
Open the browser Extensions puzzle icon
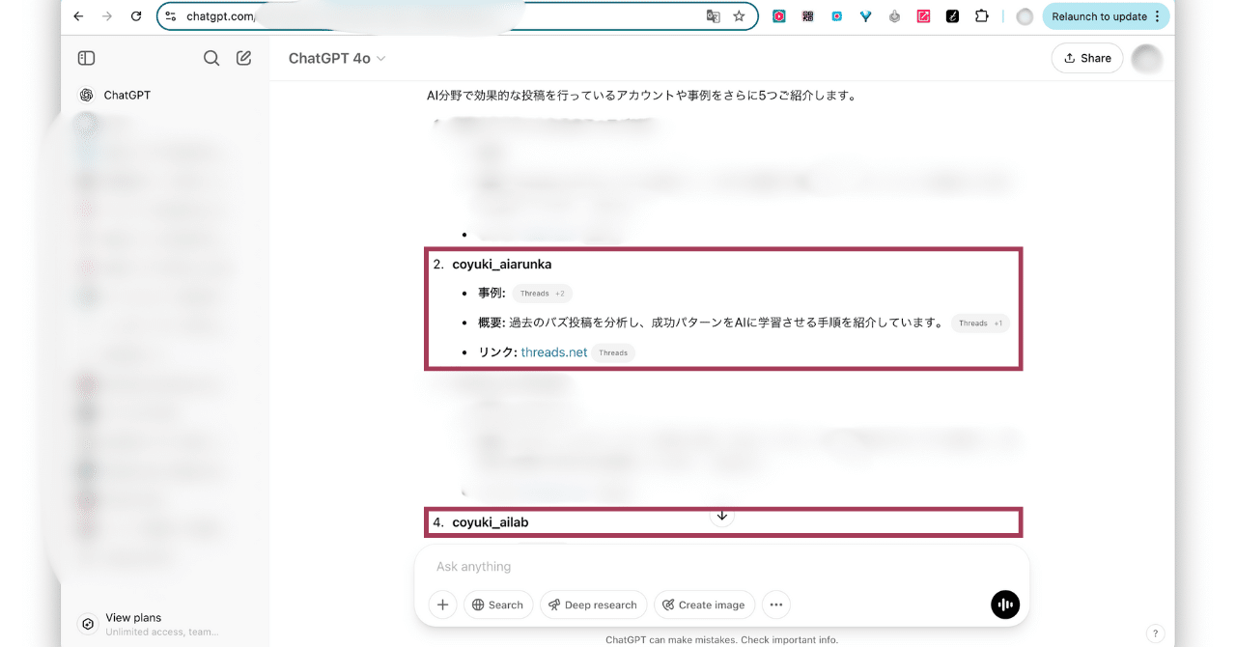tap(982, 15)
